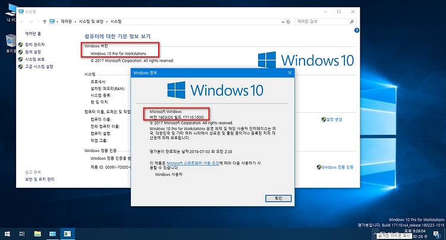Screen dimensions: 446x240
Task: Open 고급 시스템 설정 link
Action: click(39, 67)
